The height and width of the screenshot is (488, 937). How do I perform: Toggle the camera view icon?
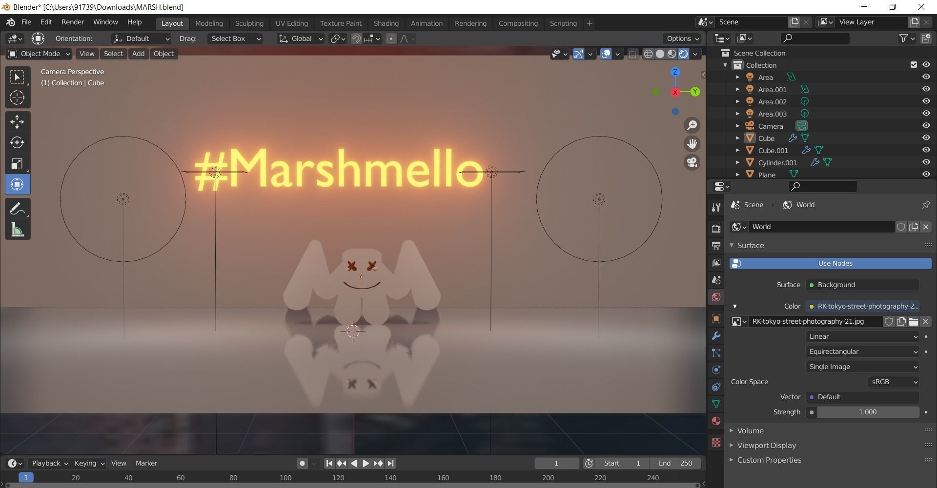(x=692, y=162)
